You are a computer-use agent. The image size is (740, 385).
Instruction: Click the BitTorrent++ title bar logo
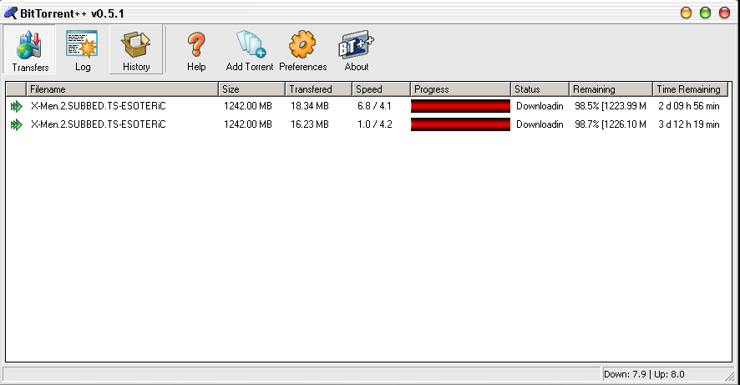tap(10, 13)
